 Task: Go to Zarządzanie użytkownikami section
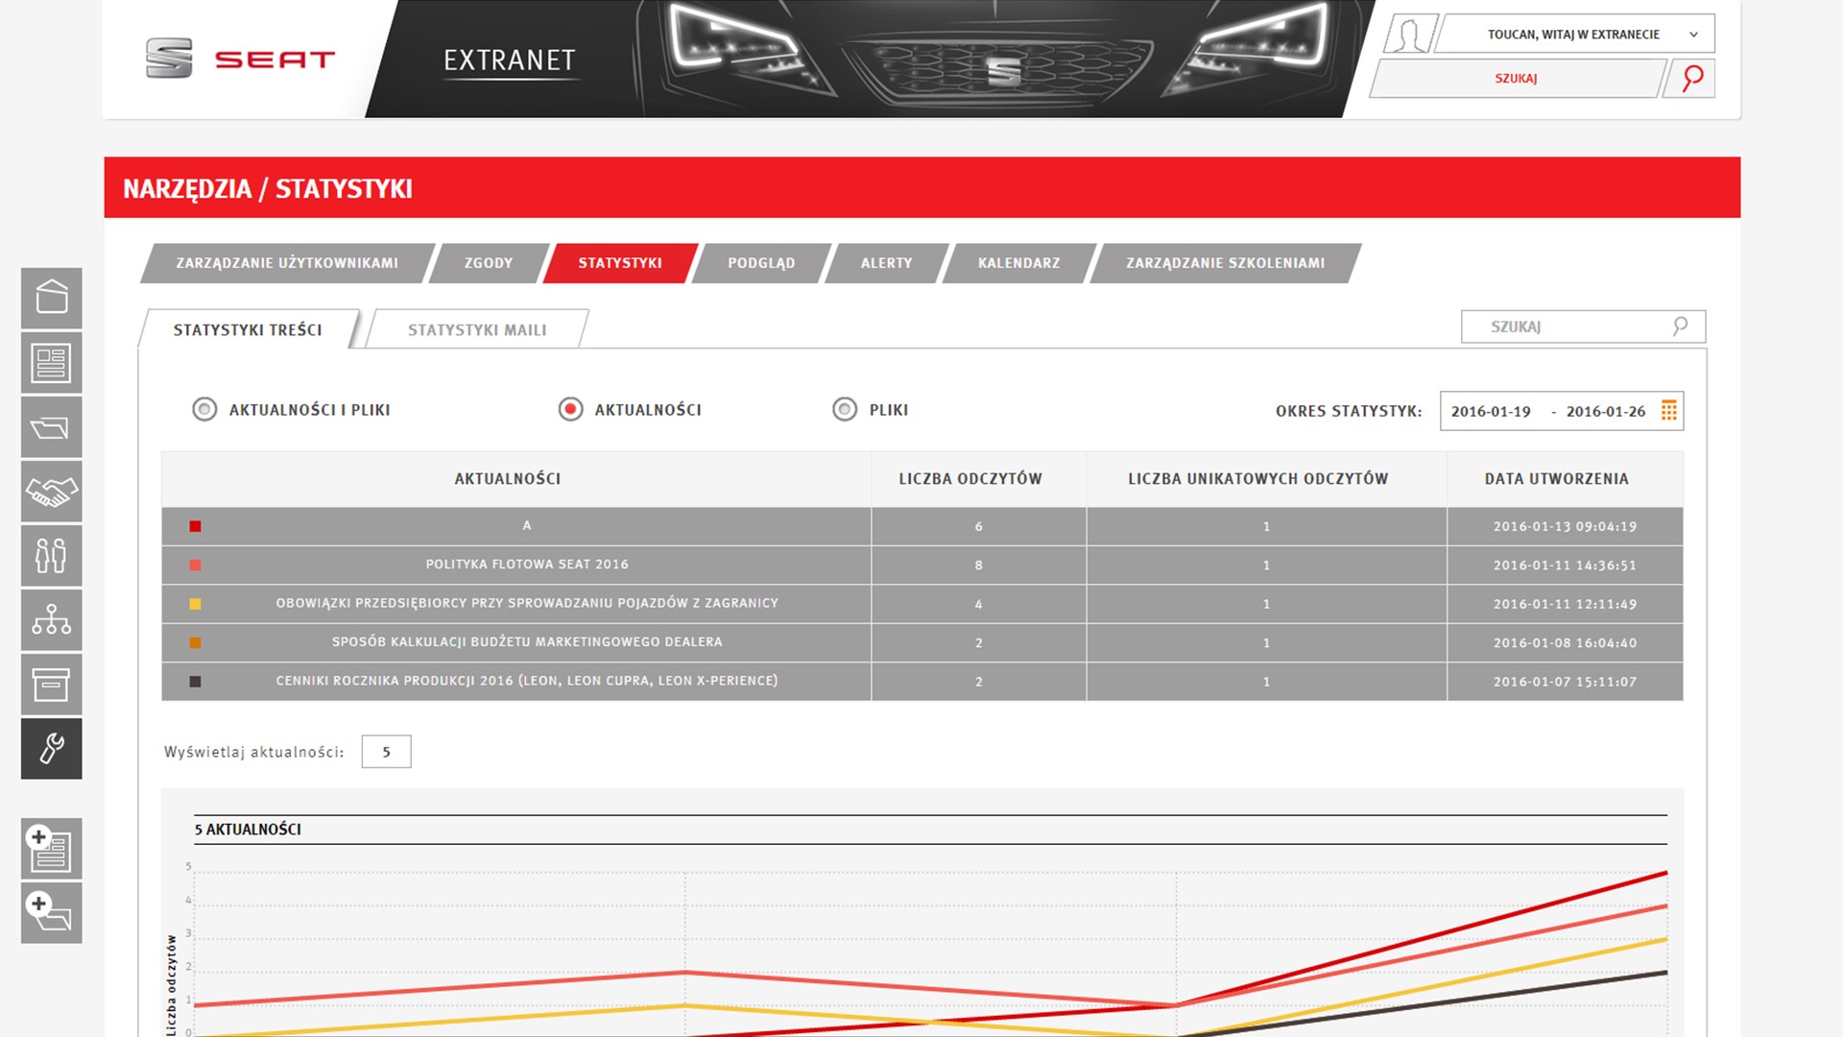[286, 263]
